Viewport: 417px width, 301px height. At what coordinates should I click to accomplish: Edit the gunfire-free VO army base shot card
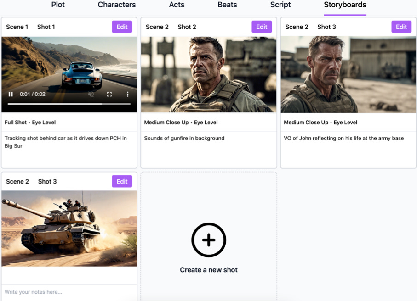tap(401, 27)
